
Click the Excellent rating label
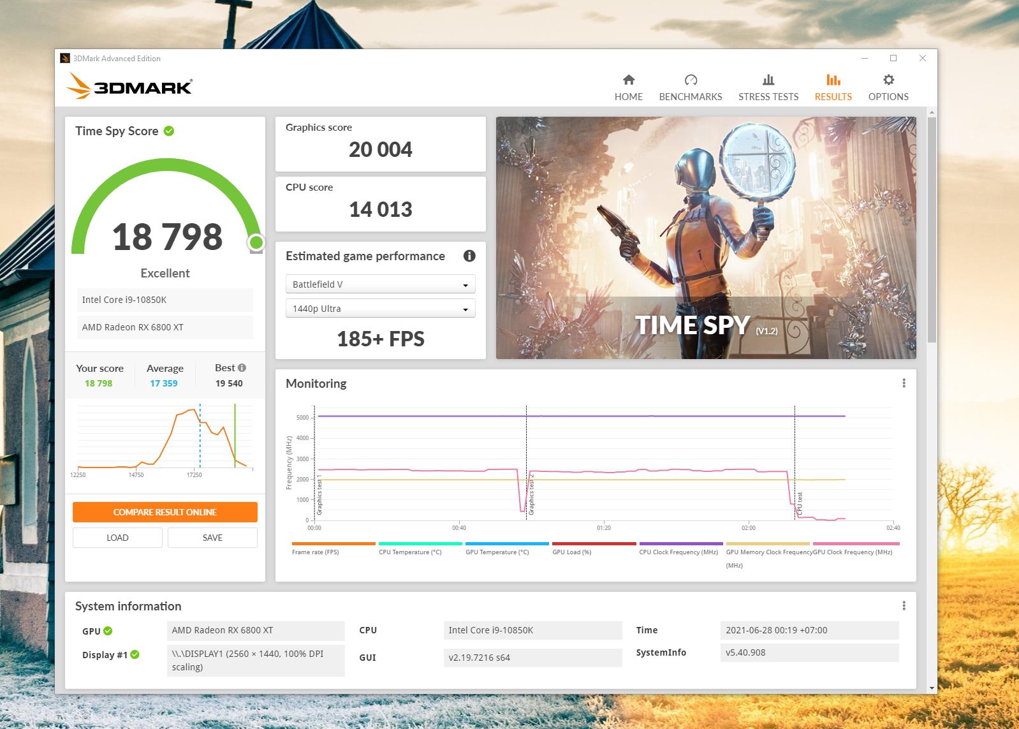point(165,273)
